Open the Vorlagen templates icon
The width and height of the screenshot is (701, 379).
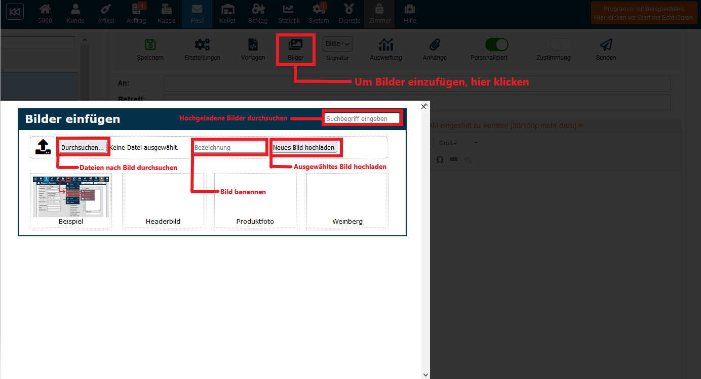[253, 45]
